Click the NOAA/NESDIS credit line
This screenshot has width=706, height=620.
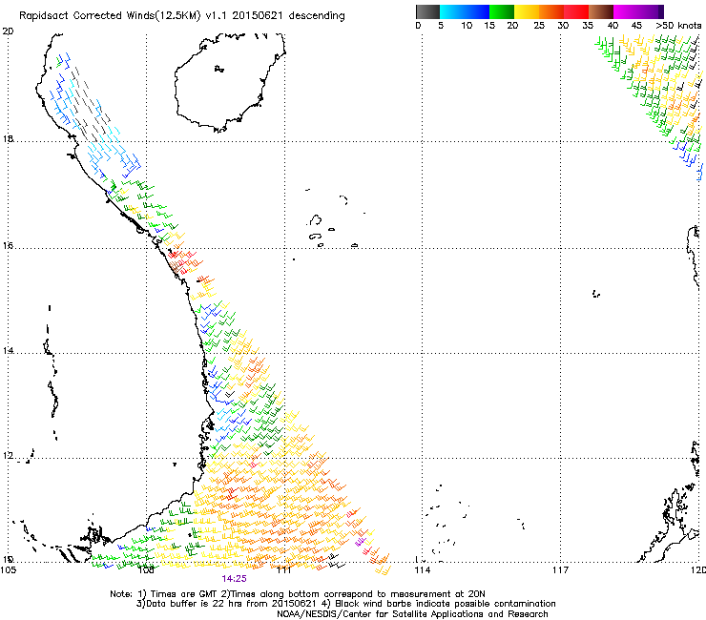(x=412, y=614)
